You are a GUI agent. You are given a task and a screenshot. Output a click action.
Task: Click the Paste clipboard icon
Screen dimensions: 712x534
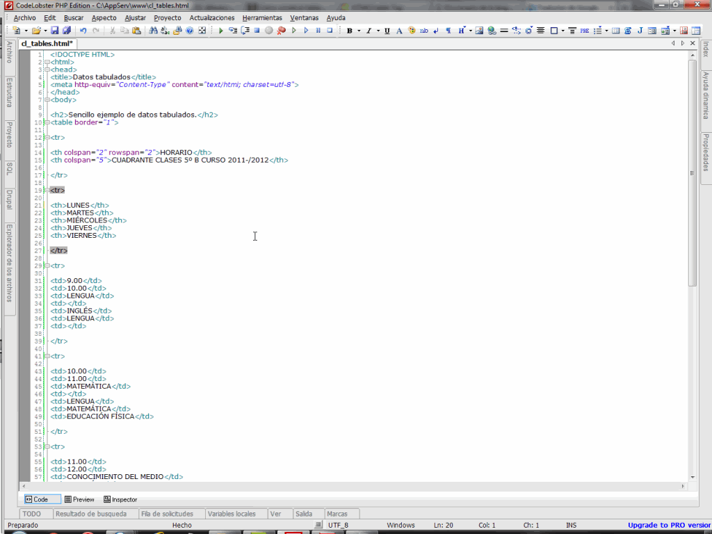tap(136, 31)
